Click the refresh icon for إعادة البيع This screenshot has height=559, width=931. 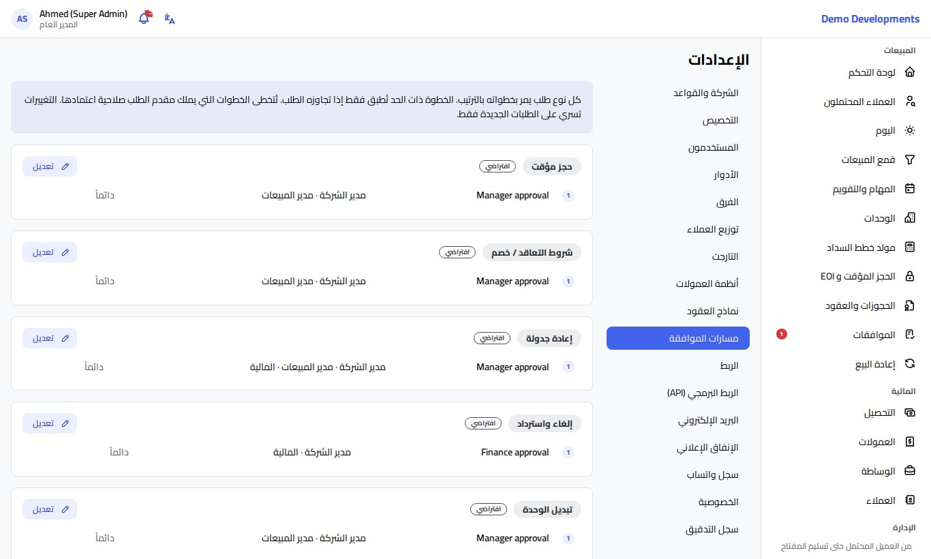point(909,364)
